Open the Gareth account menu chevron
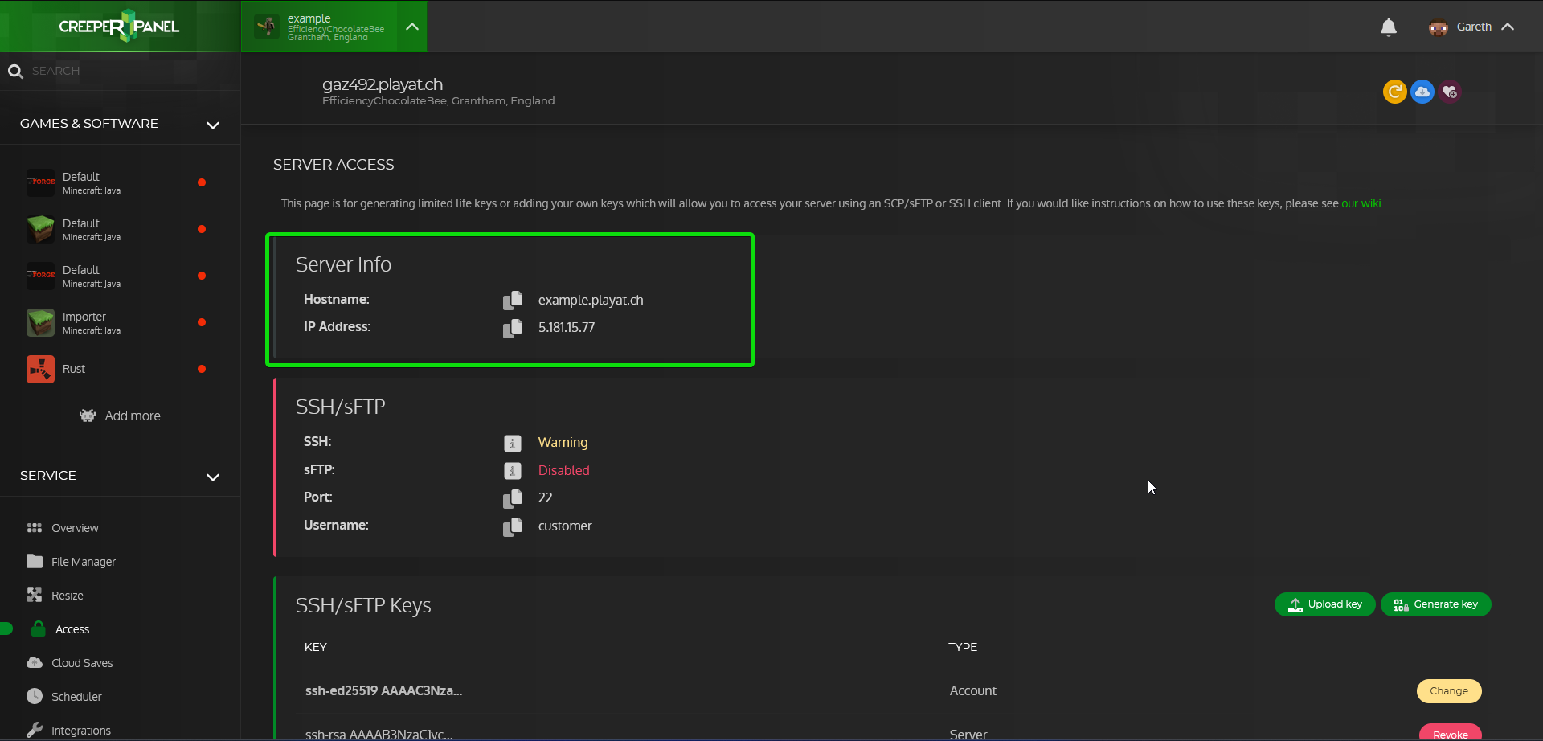Viewport: 1543px width, 741px height. (1508, 27)
